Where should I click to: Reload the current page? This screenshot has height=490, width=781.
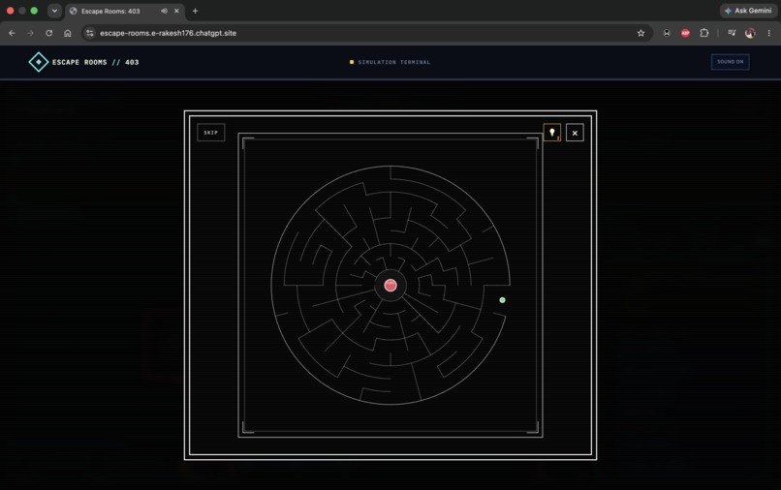[48, 33]
